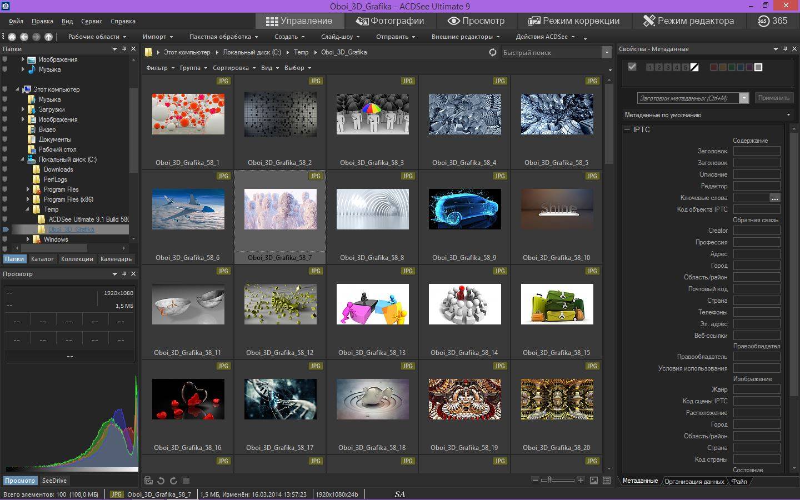800x500 pixels.
Task: Open the Сортировка dropdown
Action: tap(234, 68)
